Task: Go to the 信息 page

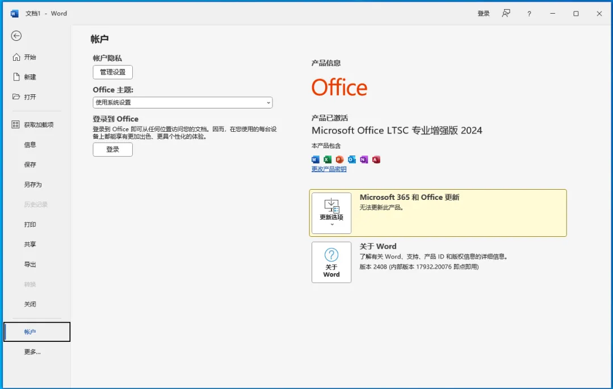Action: click(x=30, y=145)
